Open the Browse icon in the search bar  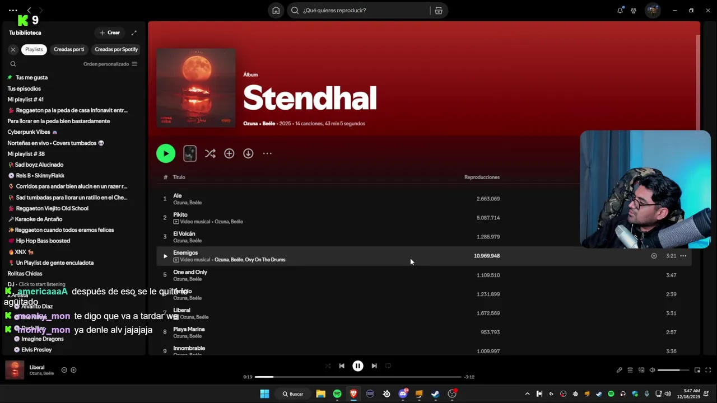[439, 10]
